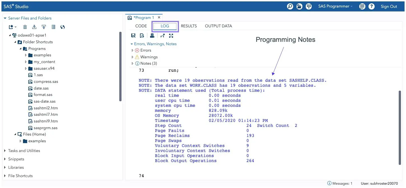Screen dimensions: 406x188
Task: Expand the File Shortcuts section
Action: (x=5, y=176)
